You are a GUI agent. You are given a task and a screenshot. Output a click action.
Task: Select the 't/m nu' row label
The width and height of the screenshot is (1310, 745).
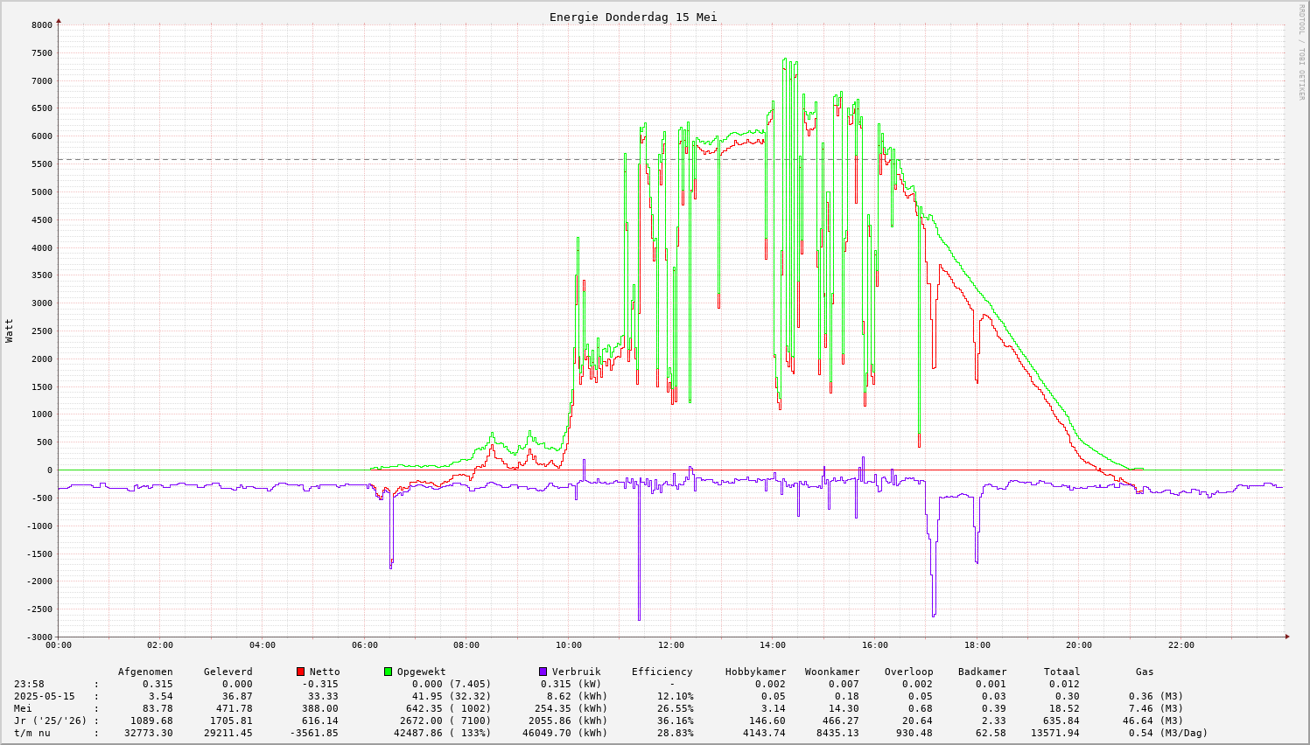point(32,733)
